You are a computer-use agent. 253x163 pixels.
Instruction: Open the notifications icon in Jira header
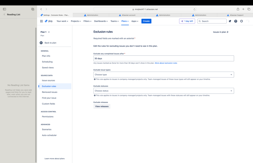230,21
